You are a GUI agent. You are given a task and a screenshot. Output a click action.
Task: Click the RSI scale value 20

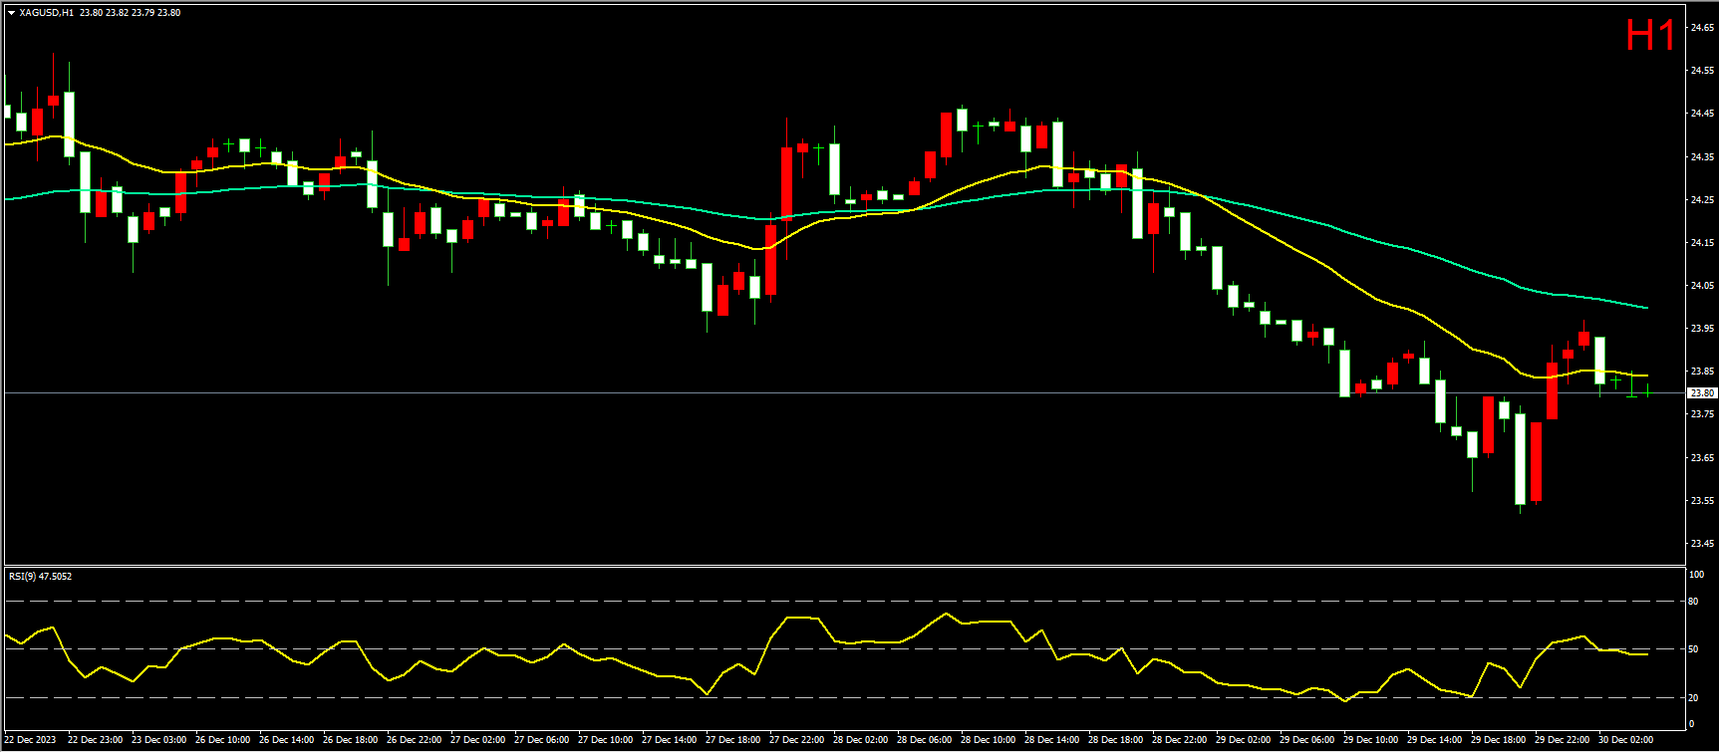pos(1693,698)
